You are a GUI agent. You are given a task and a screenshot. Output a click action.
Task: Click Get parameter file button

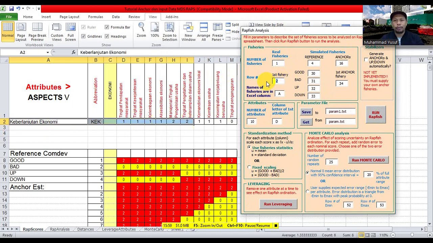(x=306, y=122)
